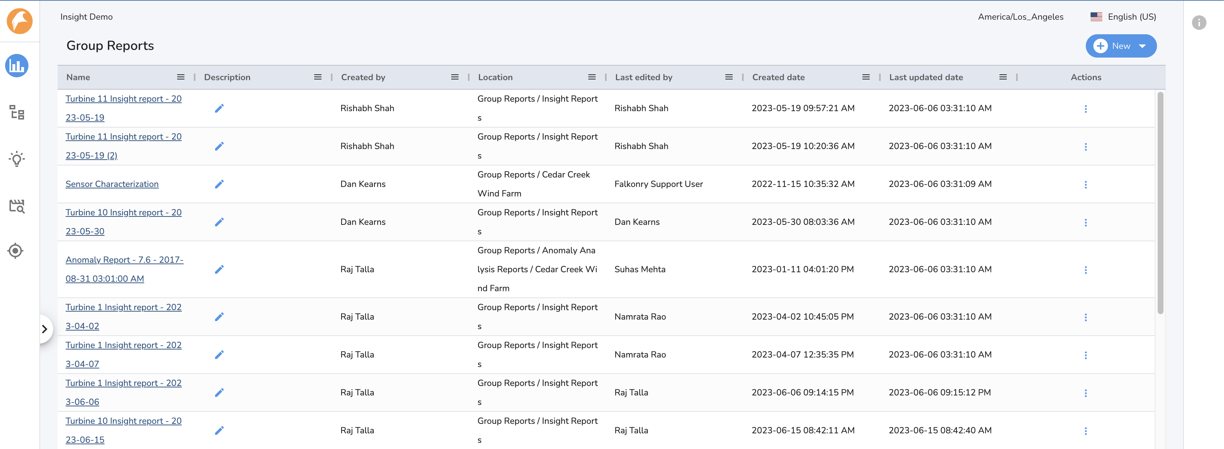Open actions menu for Turbine 1 report 2023-04-02

pos(1085,317)
